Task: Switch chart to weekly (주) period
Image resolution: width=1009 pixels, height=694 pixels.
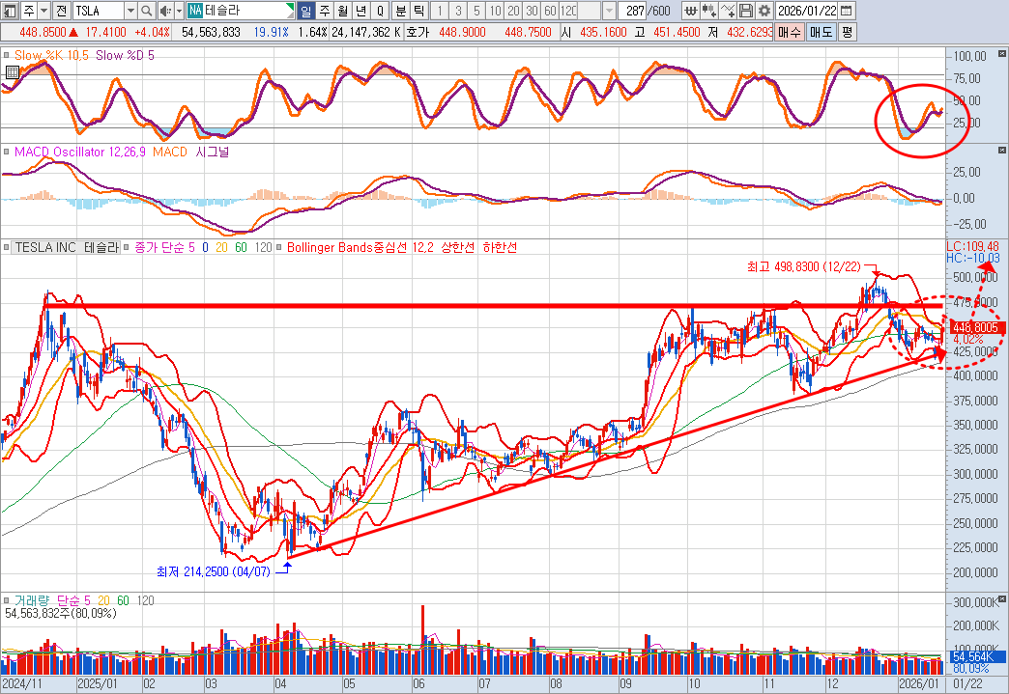Action: (324, 11)
